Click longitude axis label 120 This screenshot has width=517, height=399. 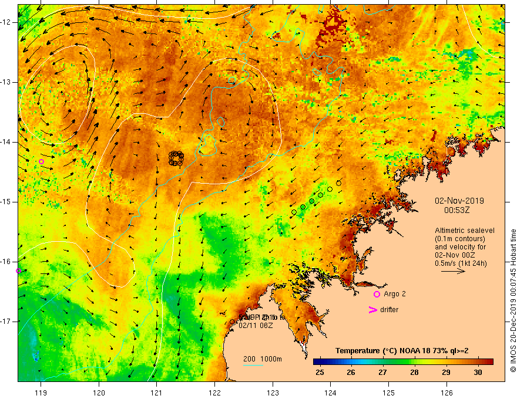point(99,393)
